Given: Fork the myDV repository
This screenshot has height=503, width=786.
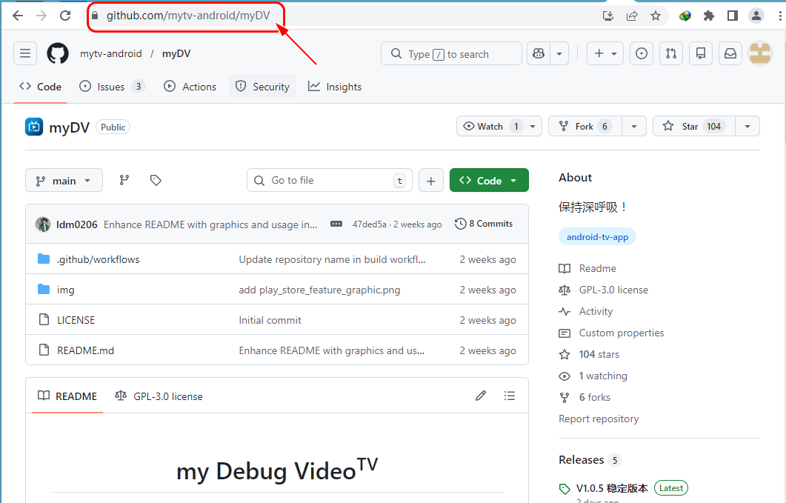Looking at the screenshot, I should tap(585, 127).
